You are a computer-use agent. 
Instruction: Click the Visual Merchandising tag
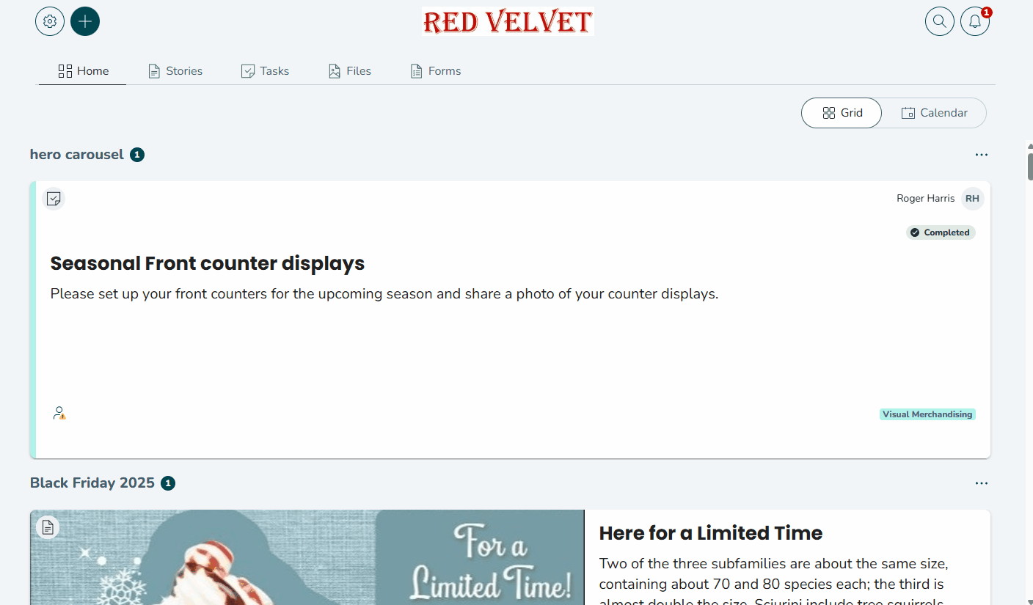tap(927, 414)
